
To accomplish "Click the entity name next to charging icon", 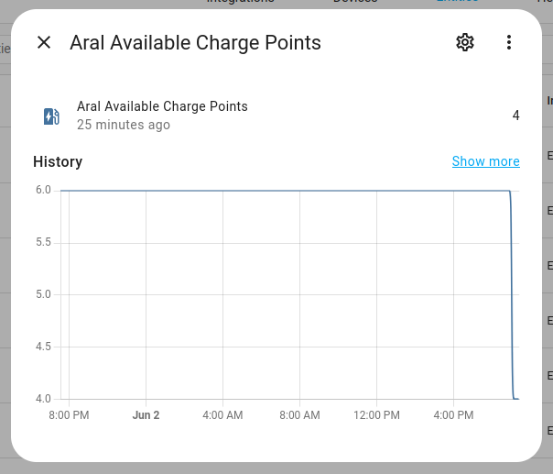I will (162, 106).
